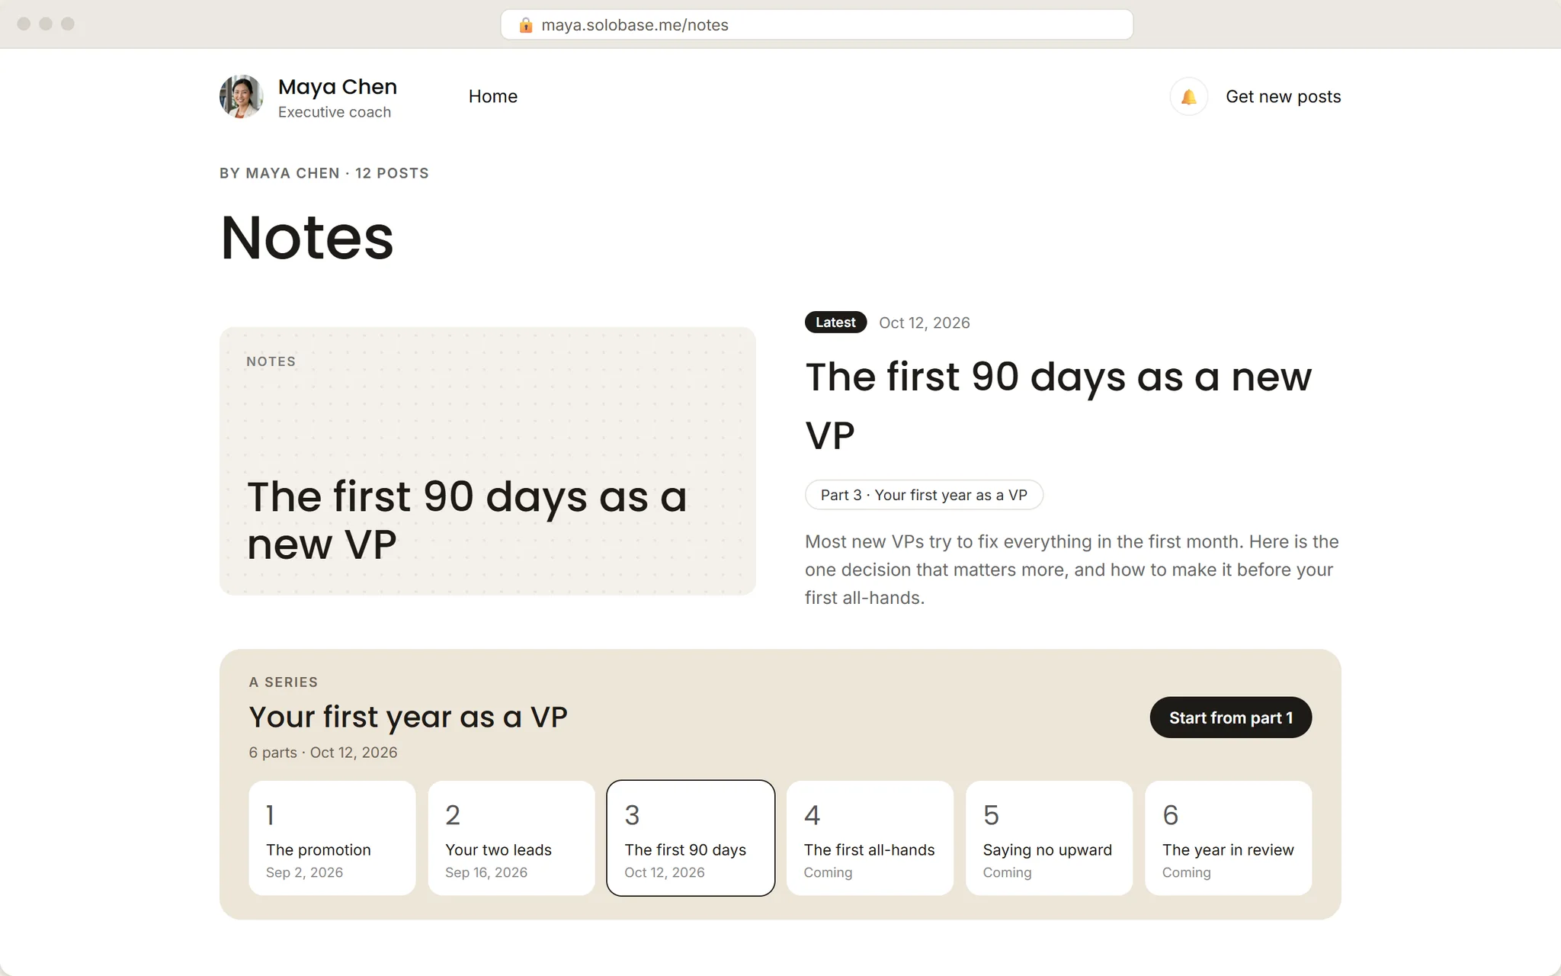Click the padlock icon in address bar
This screenshot has width=1561, height=976.
525,25
